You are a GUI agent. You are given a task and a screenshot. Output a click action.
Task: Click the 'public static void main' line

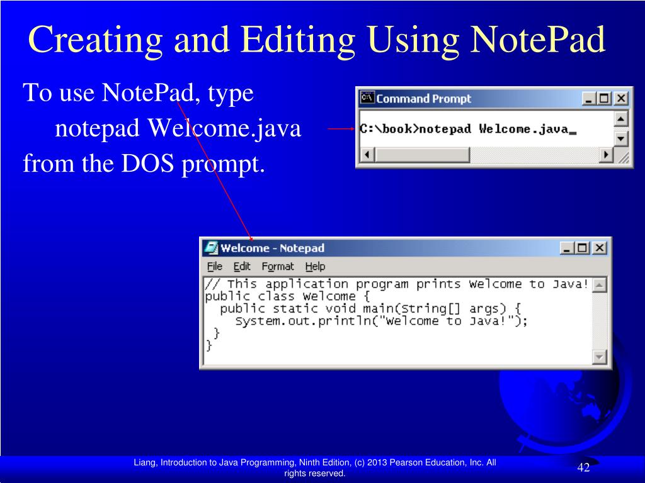(370, 309)
